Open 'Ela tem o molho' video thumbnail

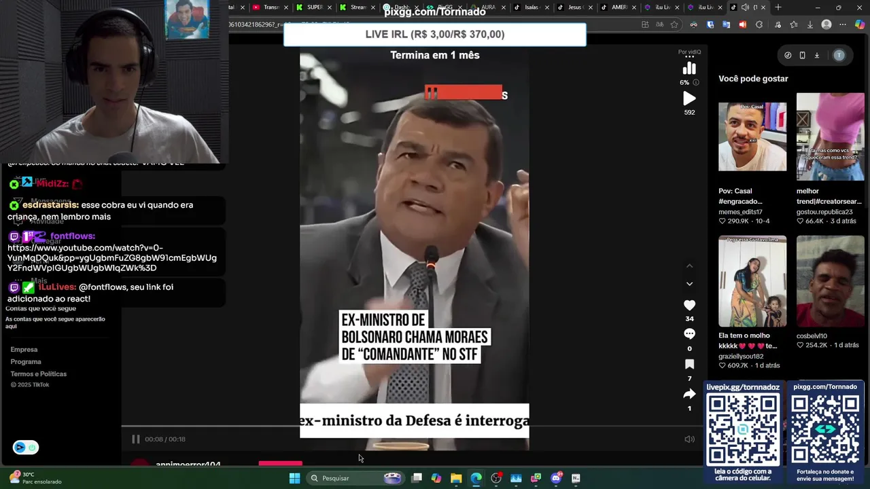(752, 281)
